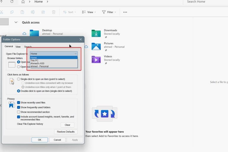Open the Pictures folder icon
The height and width of the screenshot is (152, 228).
96,47
